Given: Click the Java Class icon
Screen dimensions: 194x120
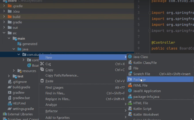Looking at the screenshot, I should 130,57.
